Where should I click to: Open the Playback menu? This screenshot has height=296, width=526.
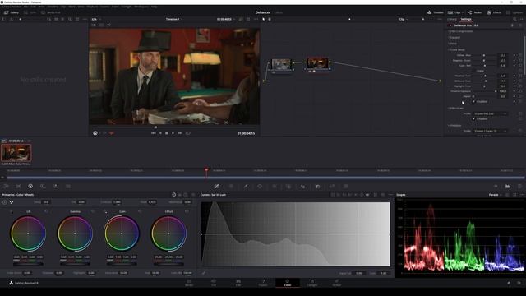pos(92,7)
